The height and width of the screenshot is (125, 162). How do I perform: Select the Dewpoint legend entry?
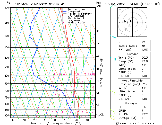pos(75,12)
